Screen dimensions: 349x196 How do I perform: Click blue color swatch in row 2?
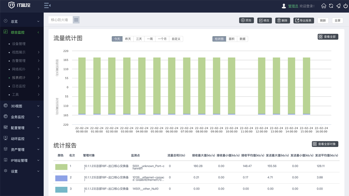point(61,178)
